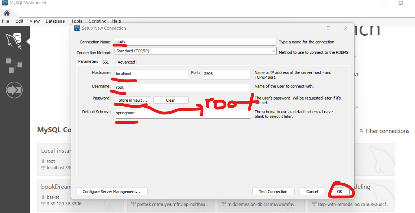Image resolution: width=415 pixels, height=213 pixels.
Task: Click the Setup New Connection dialog icon
Action: 77,28
